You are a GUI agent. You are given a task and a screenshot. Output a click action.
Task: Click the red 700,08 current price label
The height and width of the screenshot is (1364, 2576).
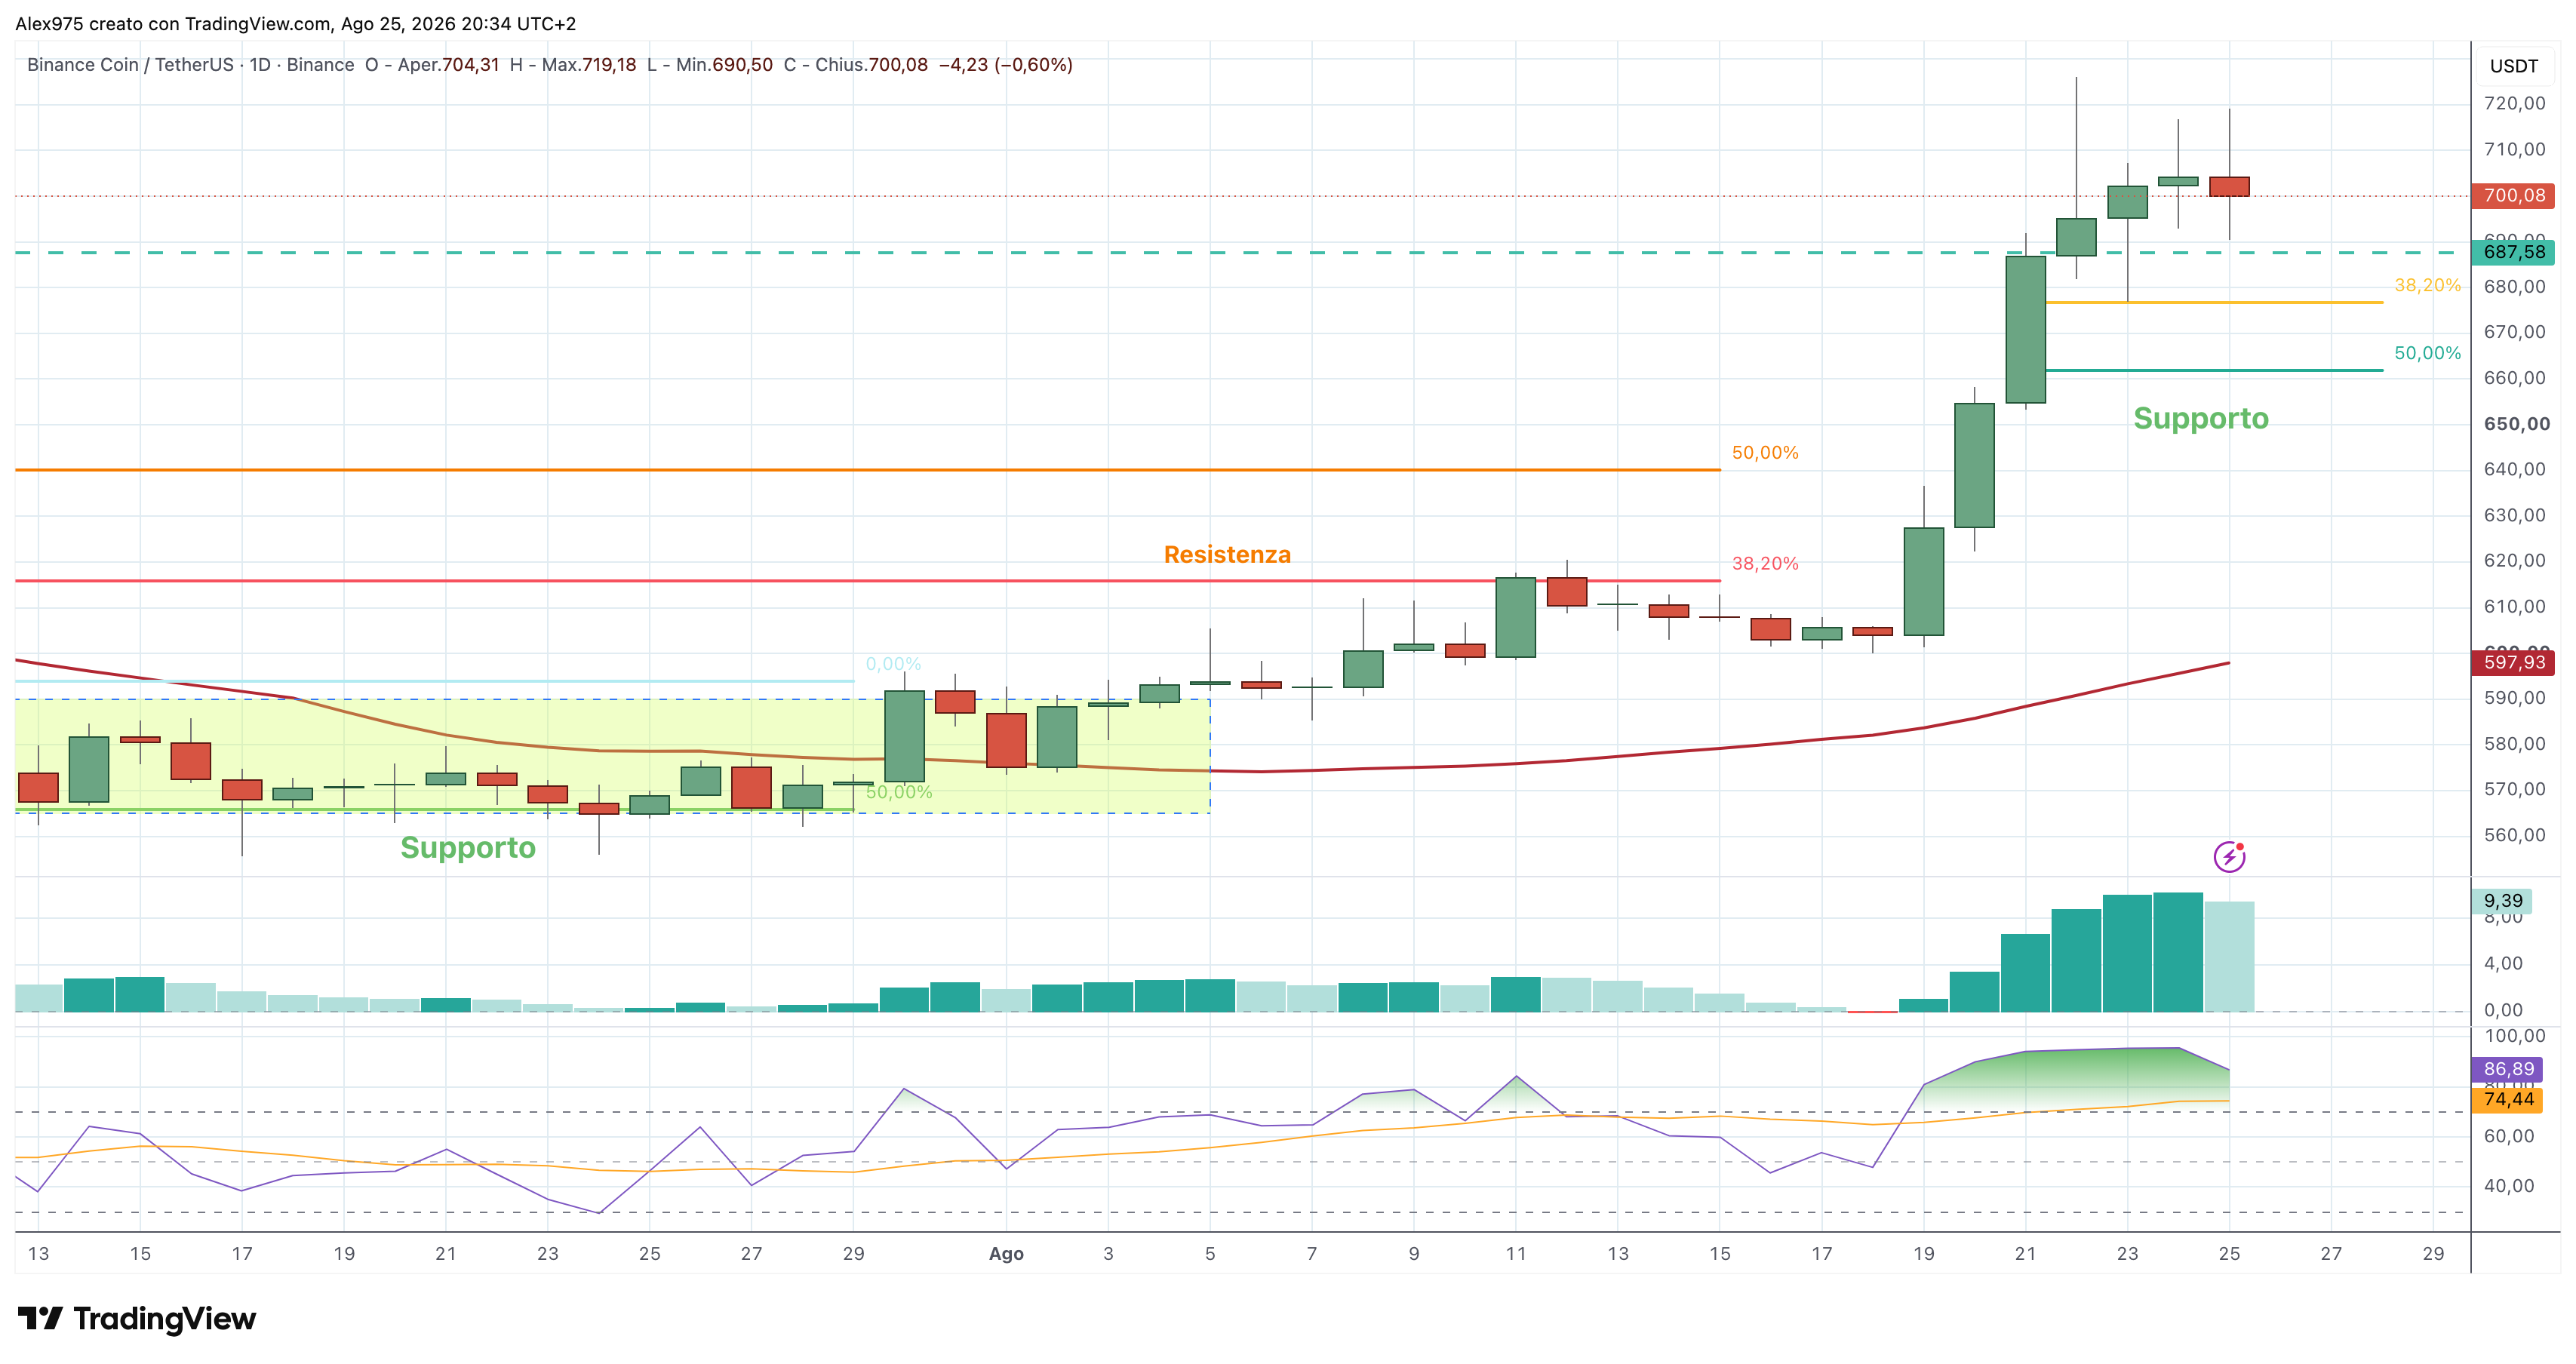[2513, 195]
